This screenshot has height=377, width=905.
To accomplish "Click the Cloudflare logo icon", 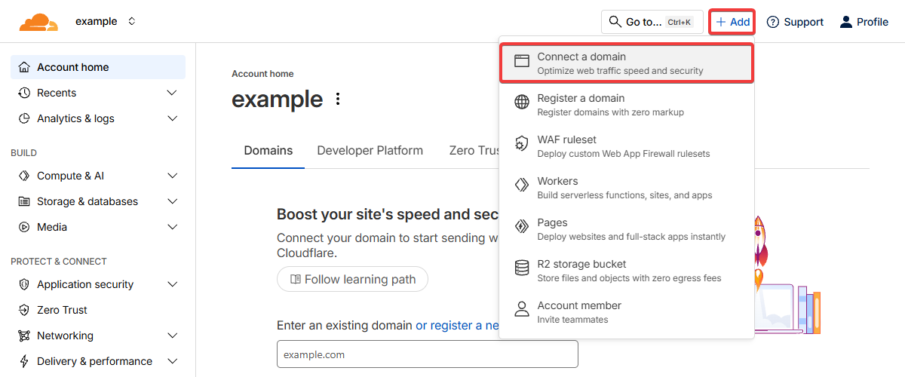I will pyautogui.click(x=38, y=23).
